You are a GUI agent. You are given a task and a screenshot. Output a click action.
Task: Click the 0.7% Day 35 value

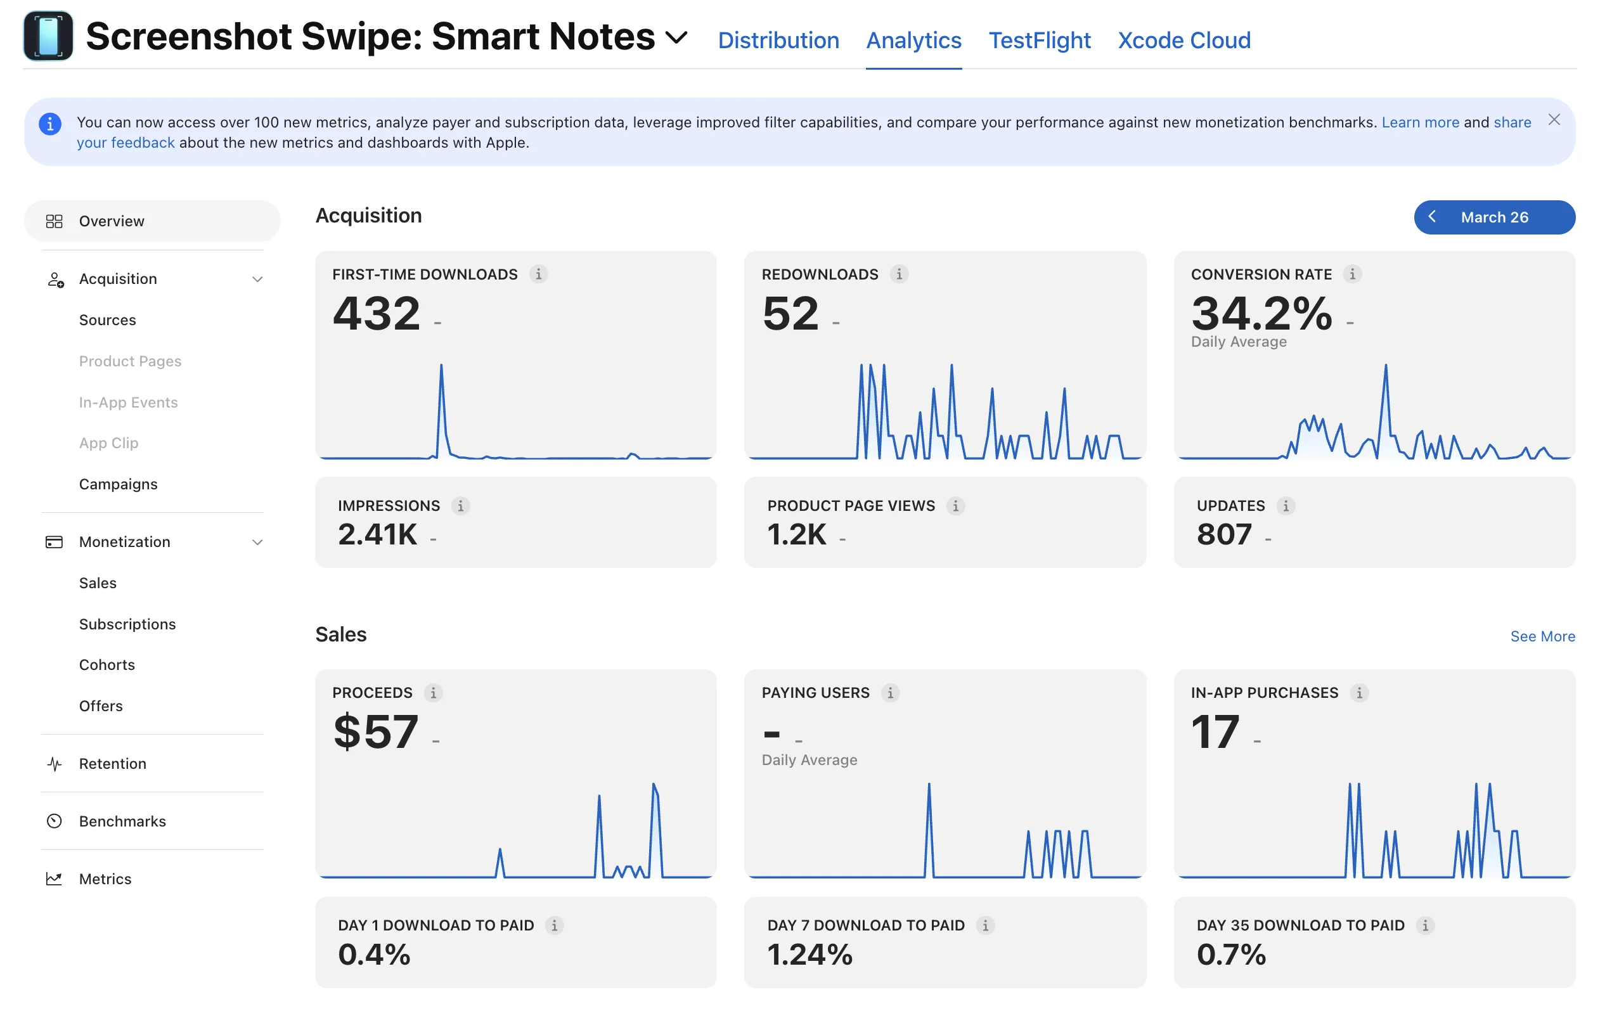coord(1230,955)
